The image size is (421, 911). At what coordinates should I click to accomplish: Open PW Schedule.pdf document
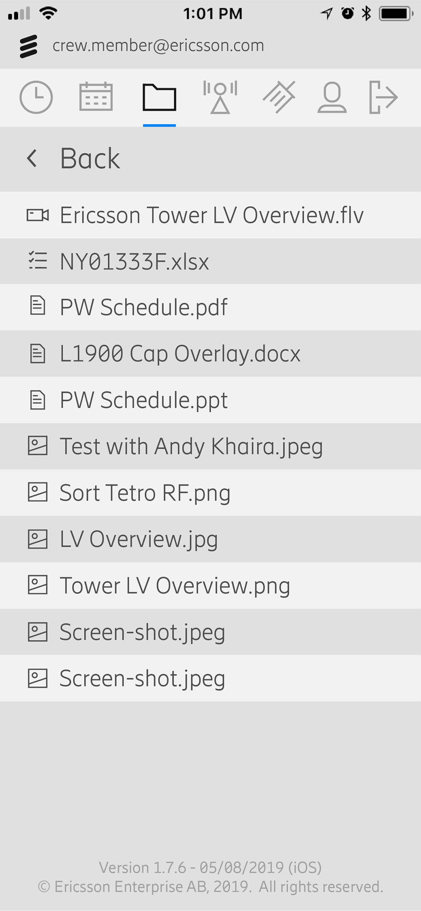coord(210,307)
